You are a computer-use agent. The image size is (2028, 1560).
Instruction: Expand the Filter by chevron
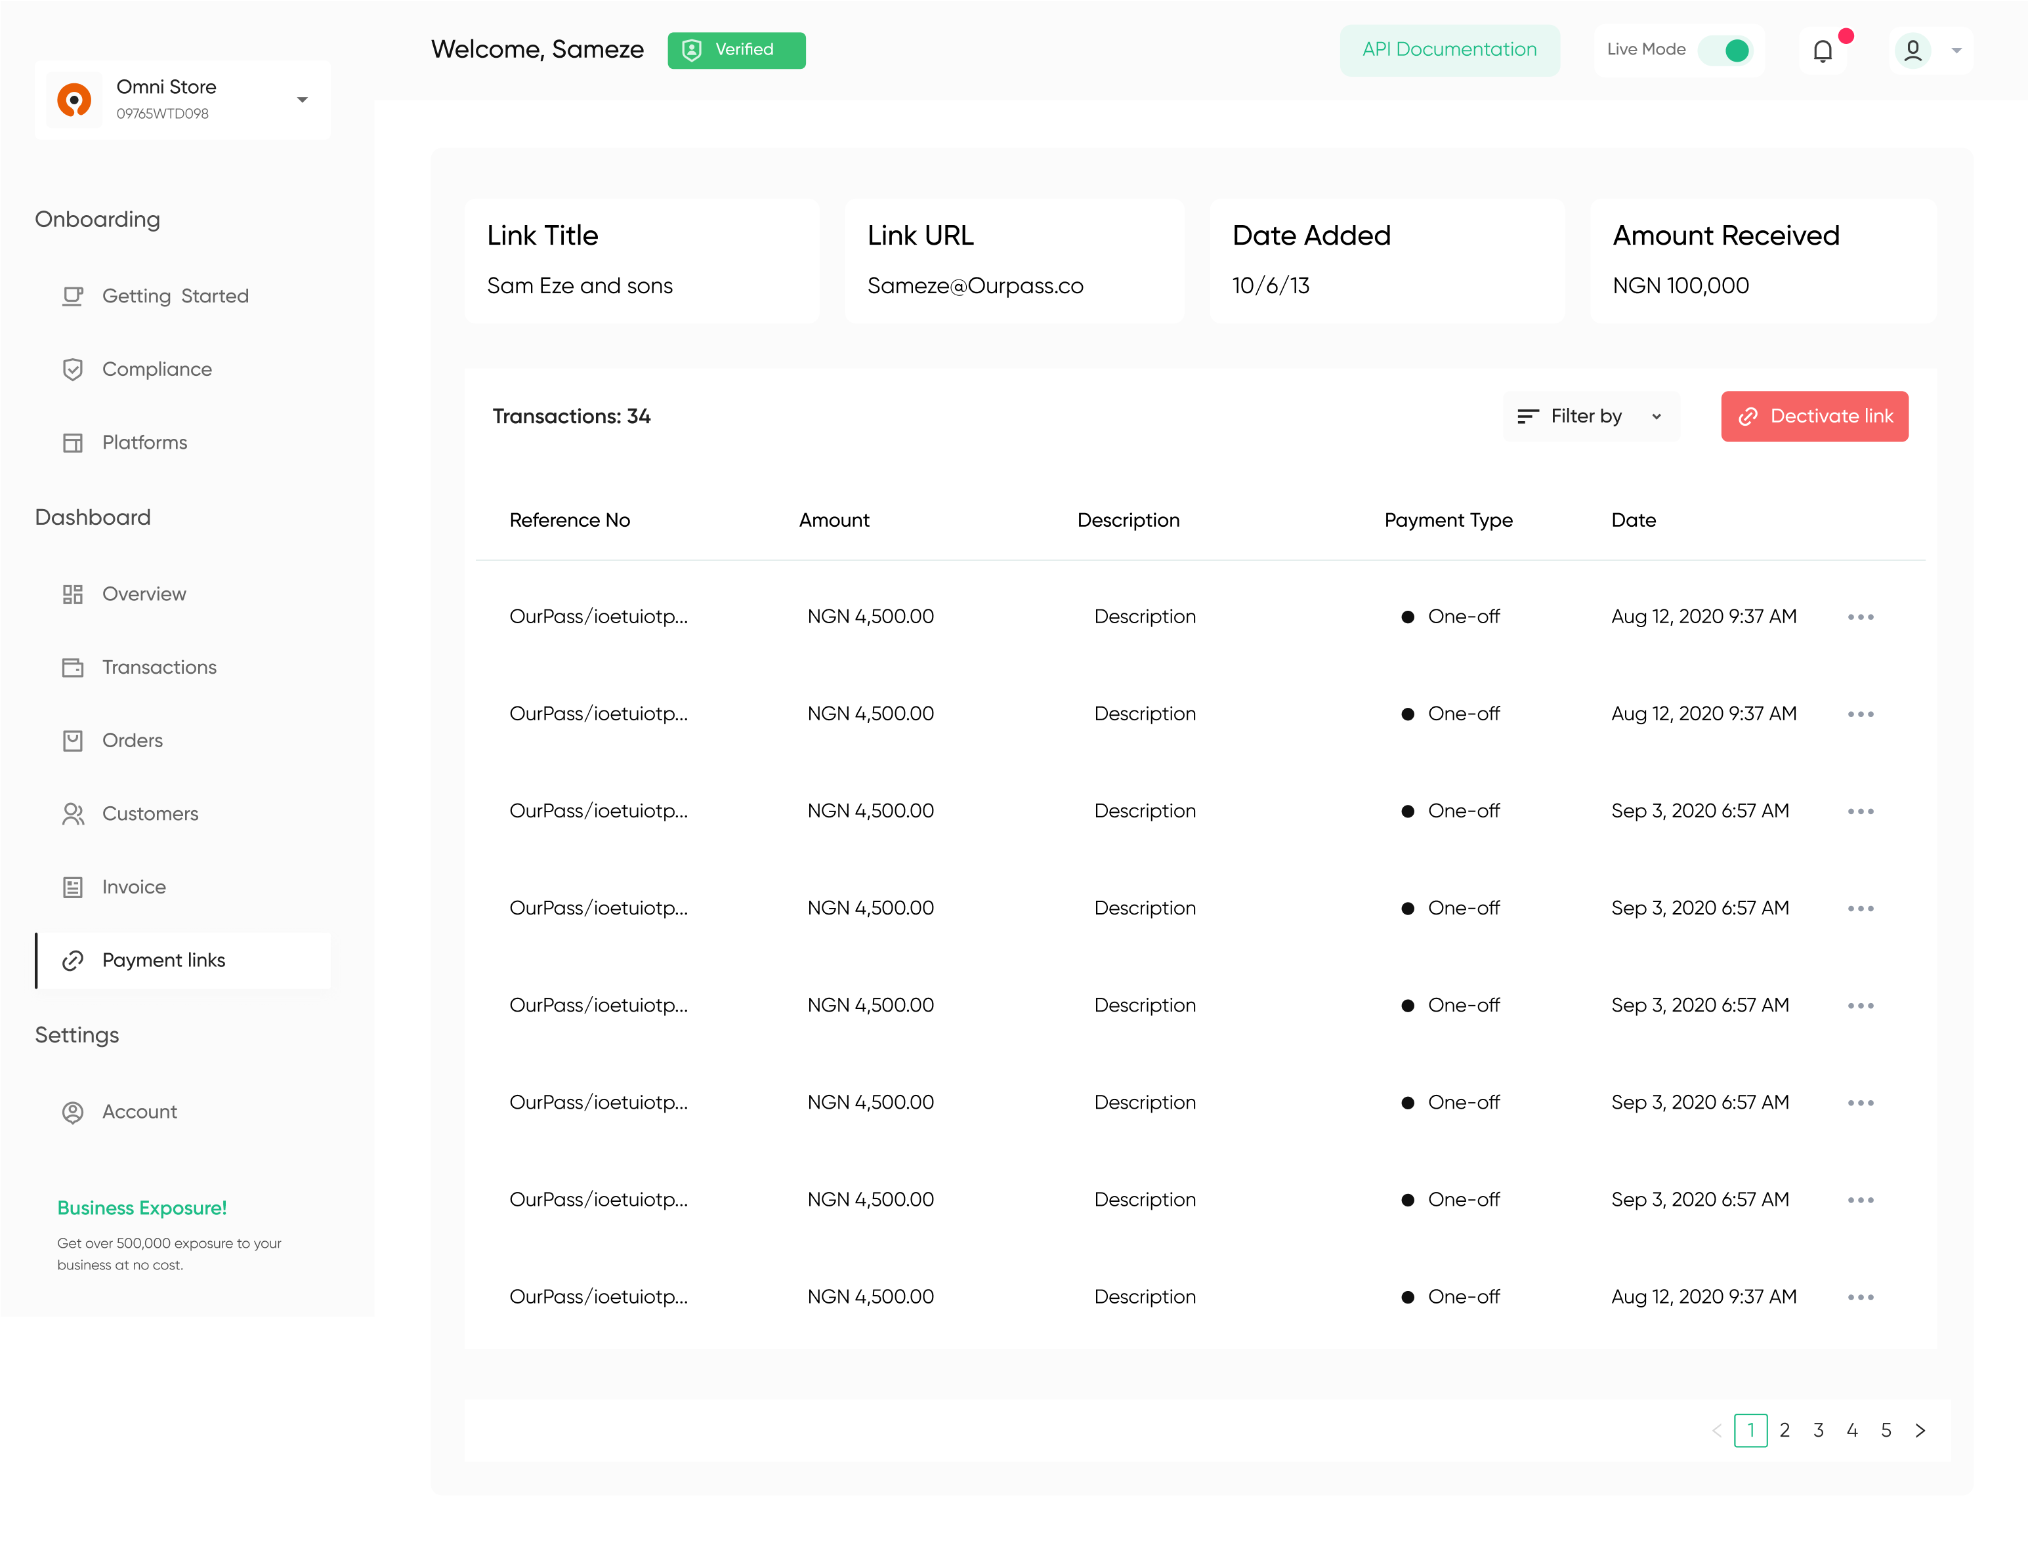coord(1657,417)
